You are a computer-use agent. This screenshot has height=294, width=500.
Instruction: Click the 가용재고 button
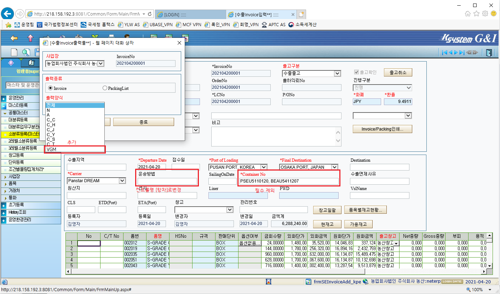[358, 224]
